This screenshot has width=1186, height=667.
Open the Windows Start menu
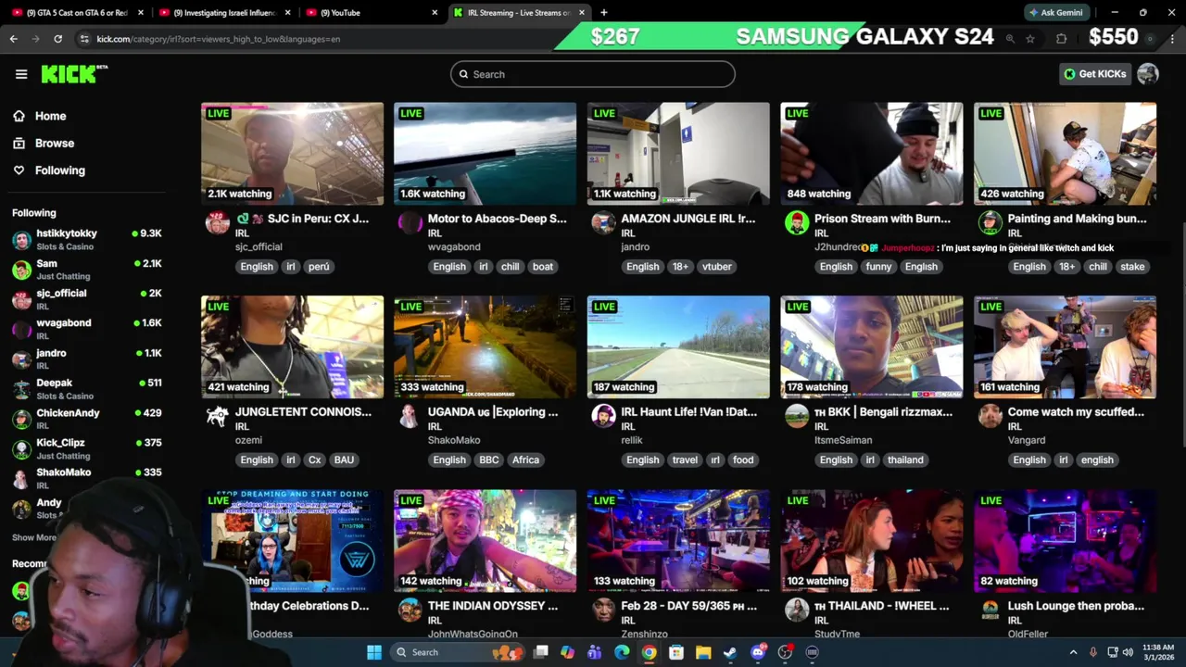(374, 652)
